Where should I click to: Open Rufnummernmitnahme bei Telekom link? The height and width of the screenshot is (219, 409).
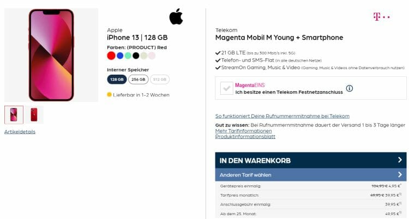(282, 116)
